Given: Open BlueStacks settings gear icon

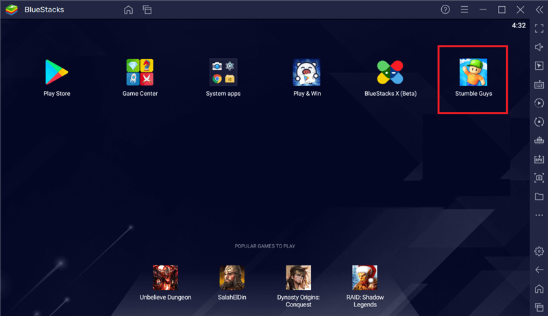Looking at the screenshot, I should click(x=539, y=251).
